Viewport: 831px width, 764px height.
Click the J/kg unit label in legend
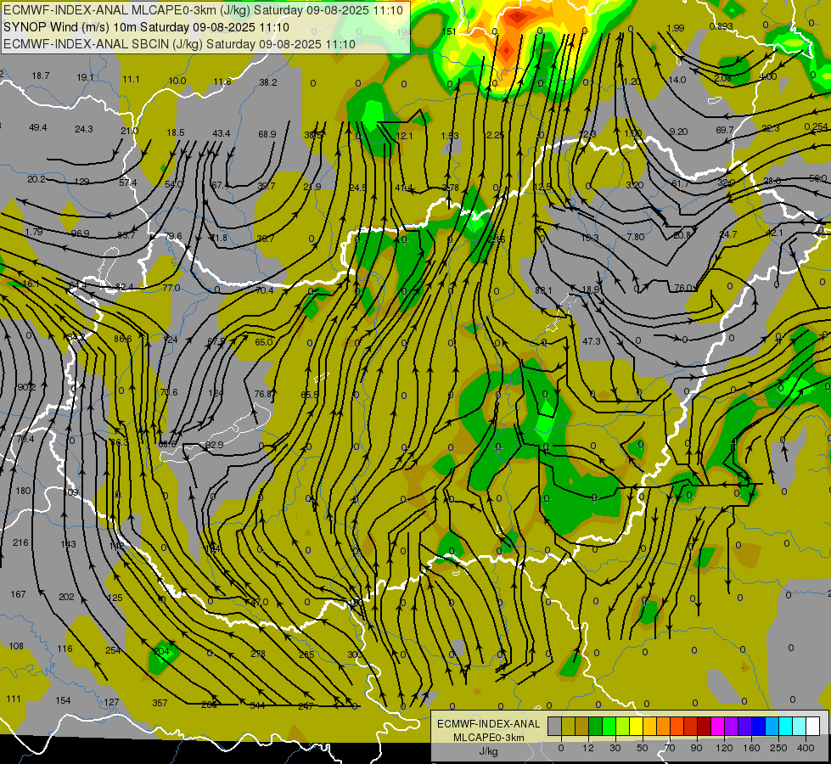pyautogui.click(x=488, y=751)
